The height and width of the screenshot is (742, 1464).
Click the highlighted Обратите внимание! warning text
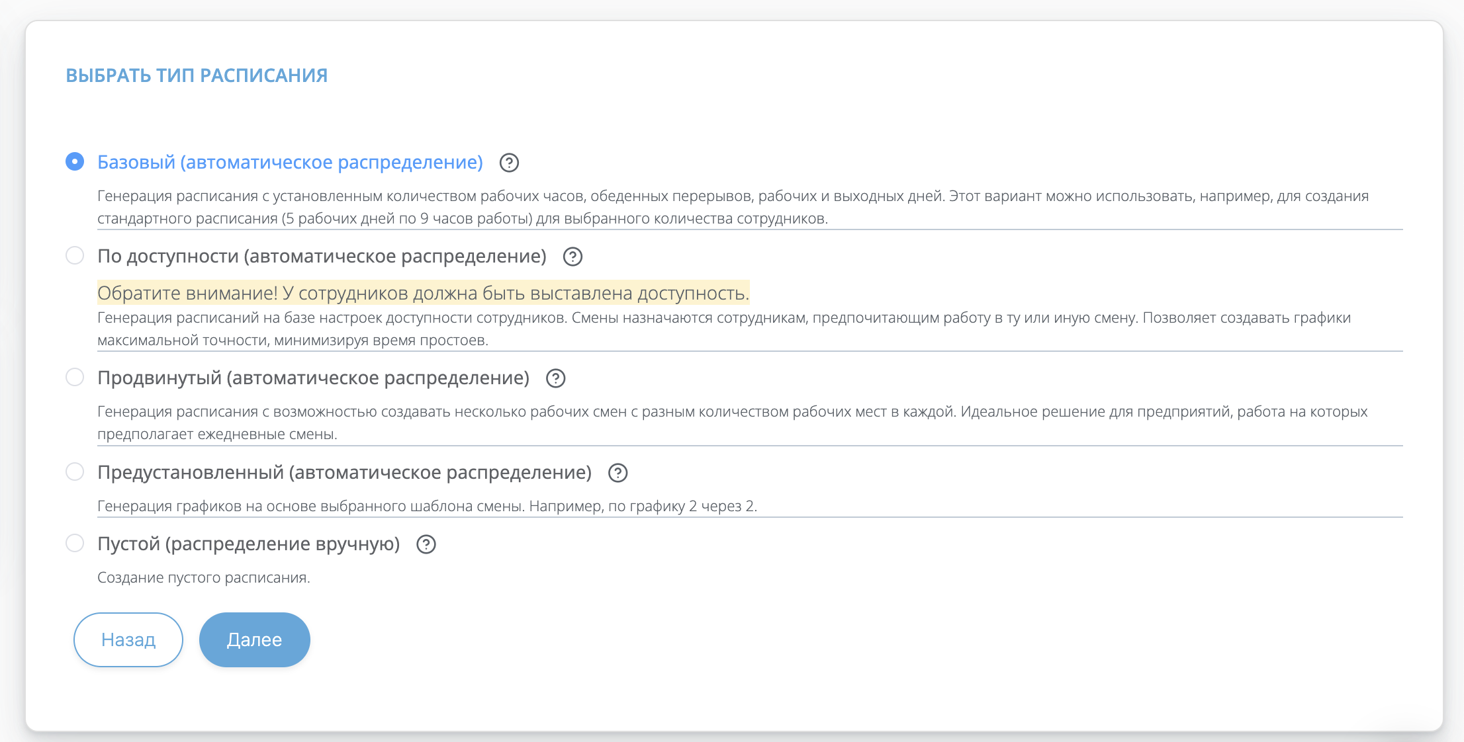point(424,293)
